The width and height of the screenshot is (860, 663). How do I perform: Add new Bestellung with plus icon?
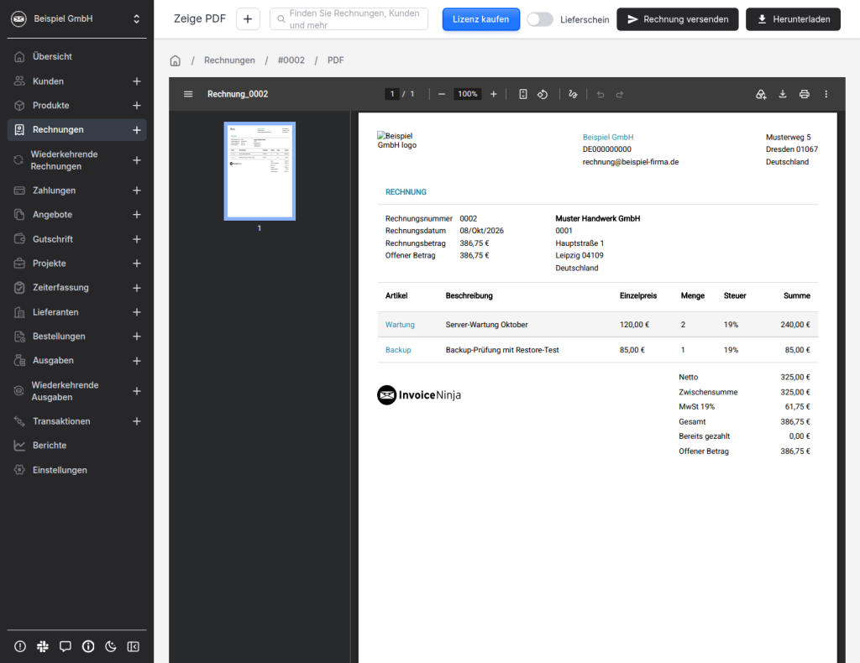[x=137, y=337]
